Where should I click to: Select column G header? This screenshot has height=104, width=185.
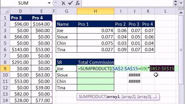point(66,11)
